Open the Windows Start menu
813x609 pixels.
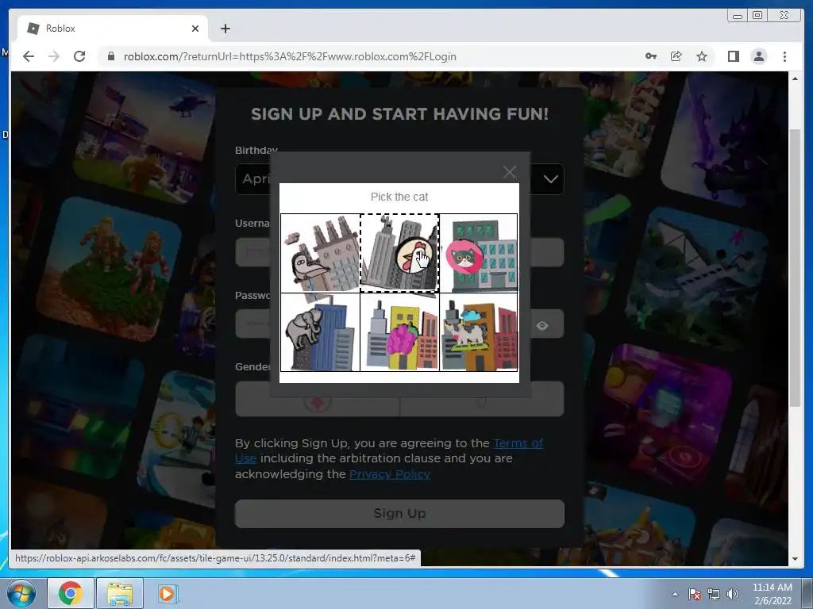21,593
